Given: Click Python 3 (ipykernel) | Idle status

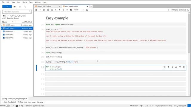Looking at the screenshot, I should pos(35,106).
